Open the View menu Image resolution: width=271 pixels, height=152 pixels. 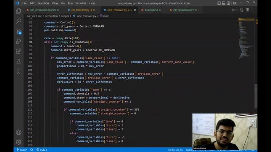pos(55,3)
